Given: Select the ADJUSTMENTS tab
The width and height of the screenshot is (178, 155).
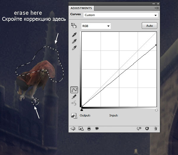Looking at the screenshot, I should [x=81, y=8].
